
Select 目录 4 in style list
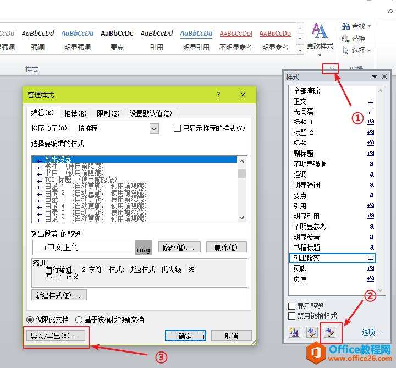point(134,206)
